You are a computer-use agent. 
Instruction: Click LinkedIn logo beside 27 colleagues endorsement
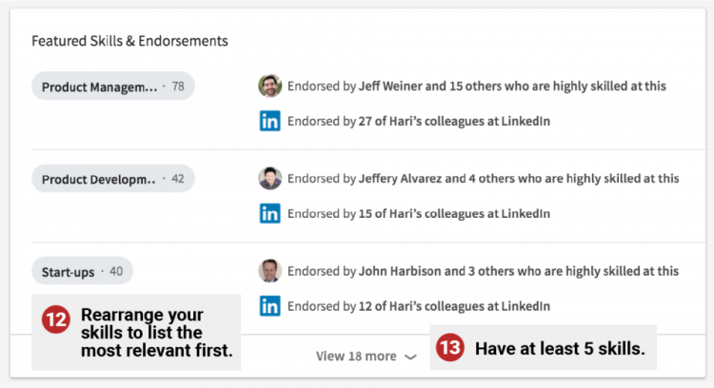point(269,121)
